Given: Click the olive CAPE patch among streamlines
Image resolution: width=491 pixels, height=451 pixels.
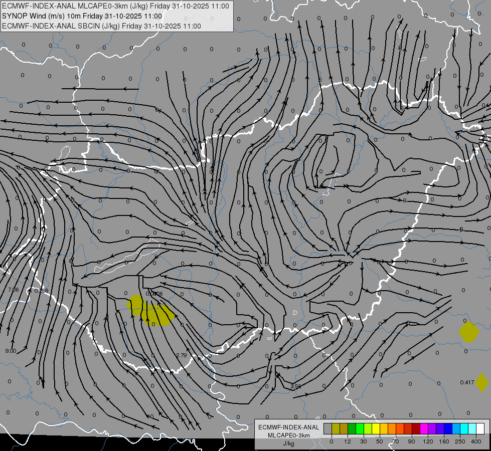Looking at the screenshot, I should [150, 311].
